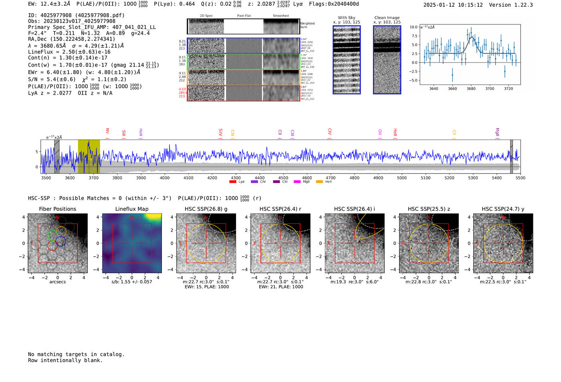Click the OII line marker above the spectrum
The image size is (561, 382).
point(380,134)
